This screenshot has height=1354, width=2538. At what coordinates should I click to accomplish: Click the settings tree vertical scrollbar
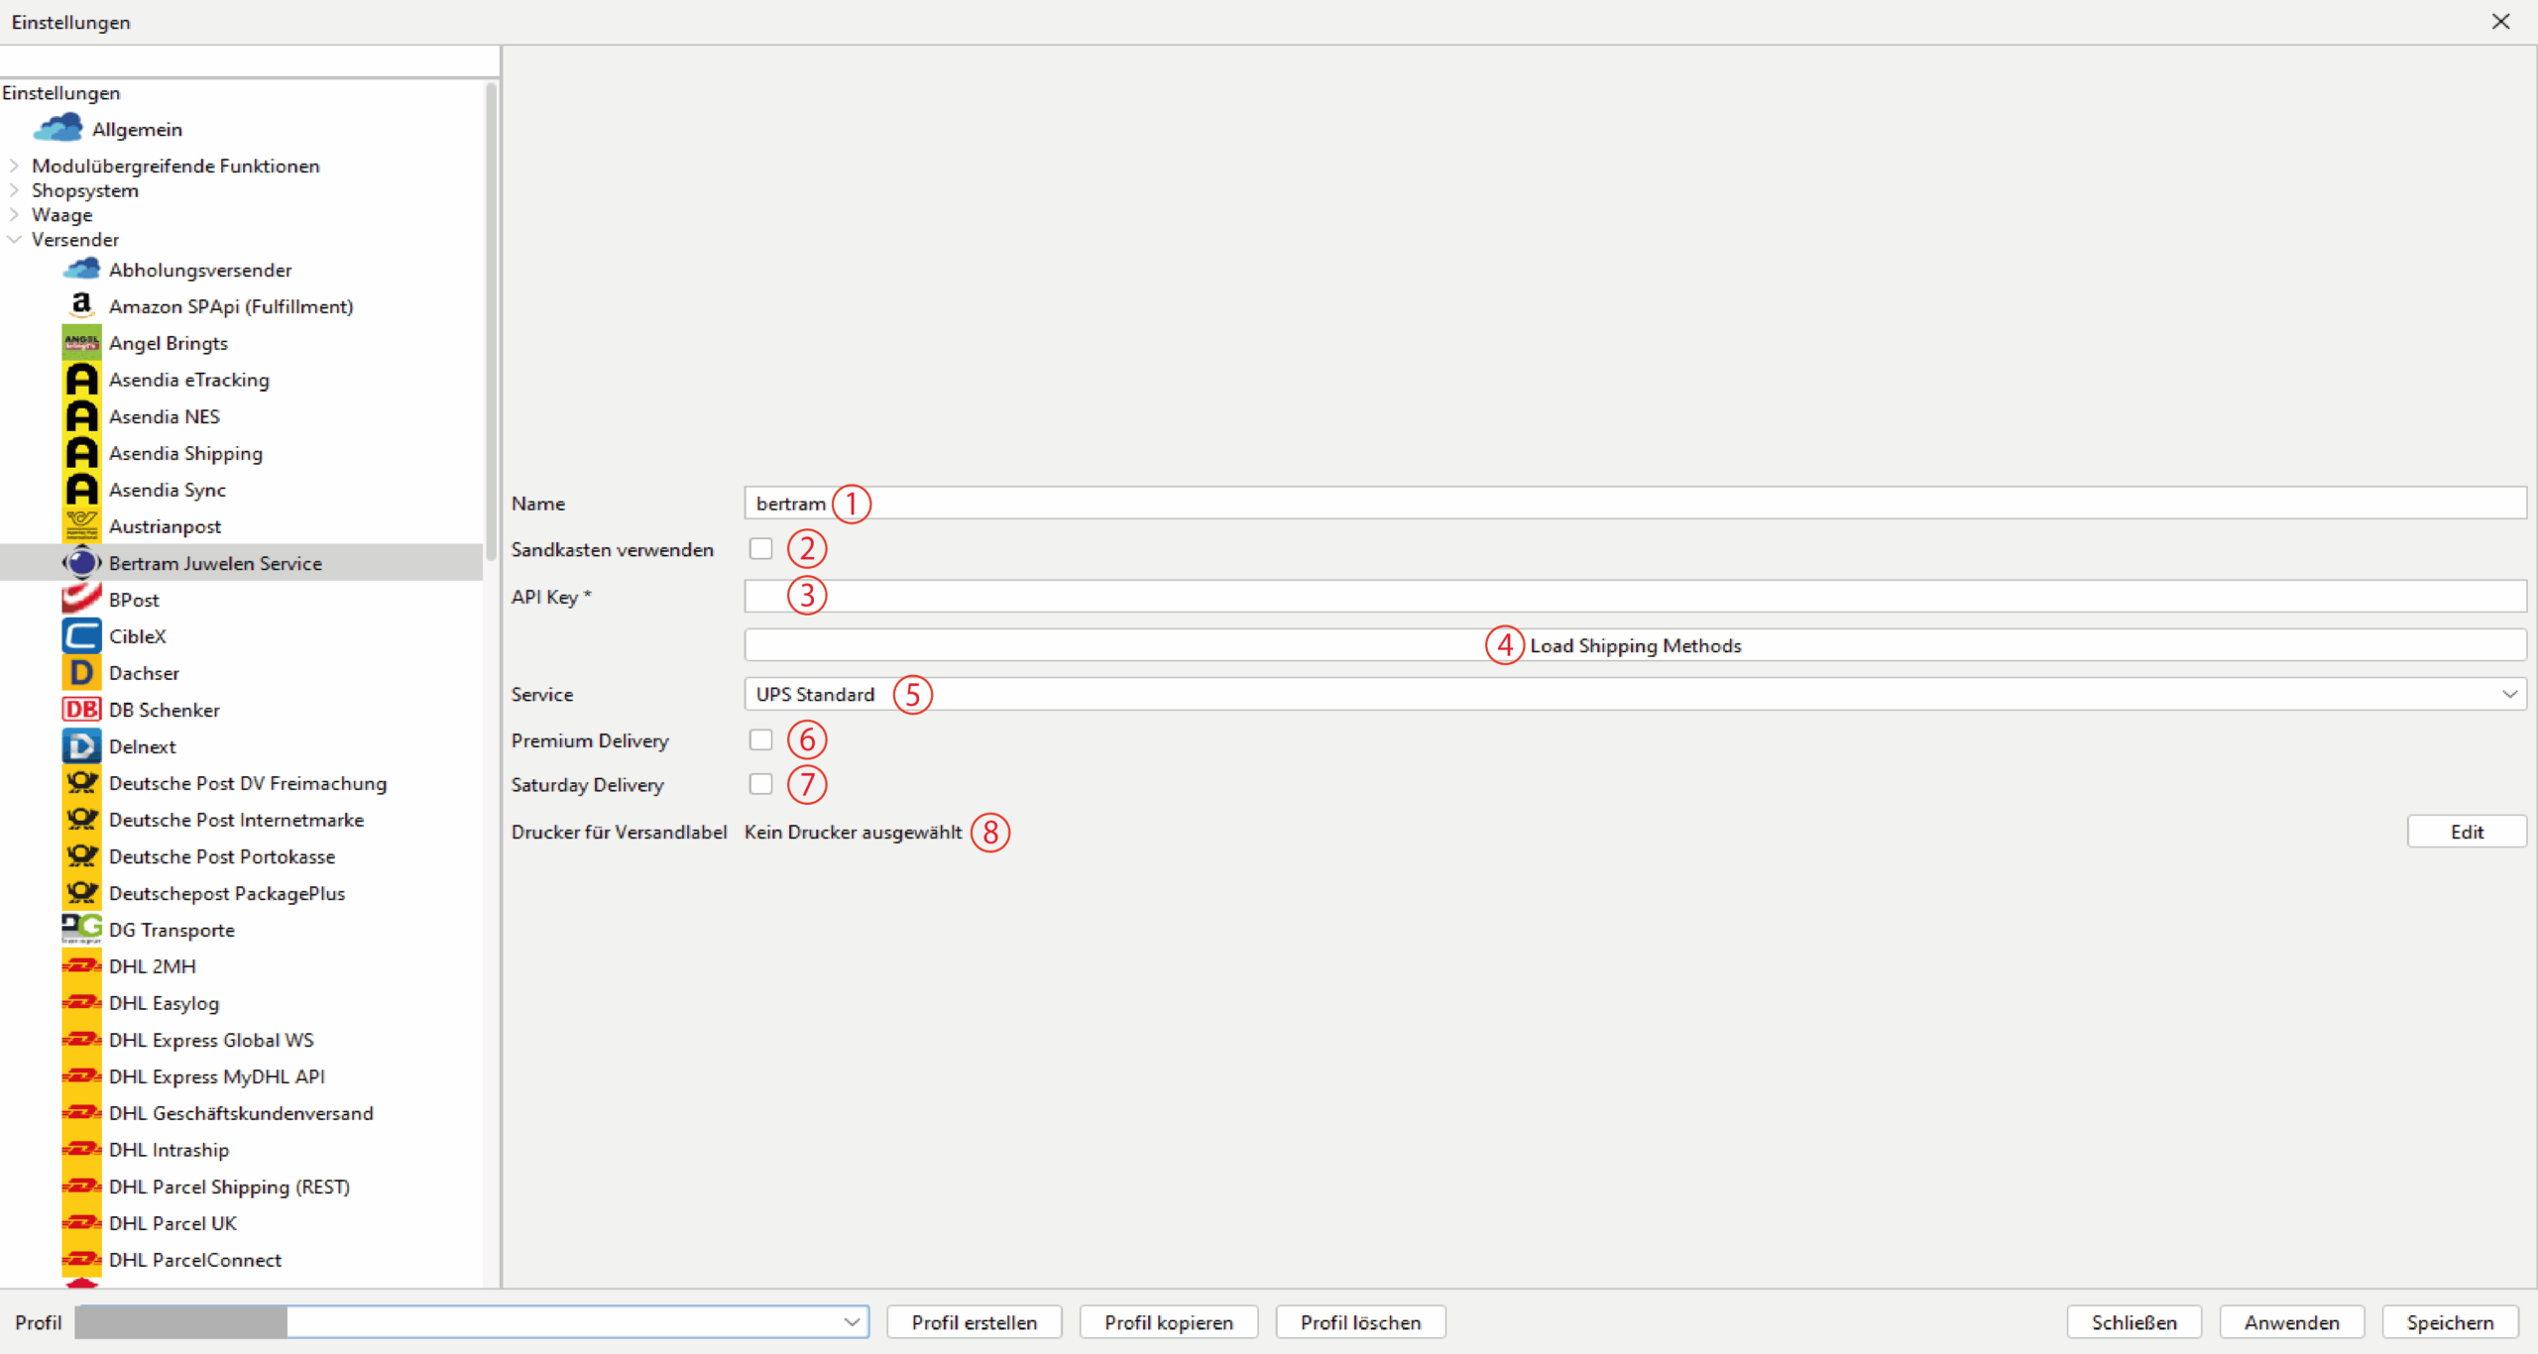pyautogui.click(x=490, y=322)
